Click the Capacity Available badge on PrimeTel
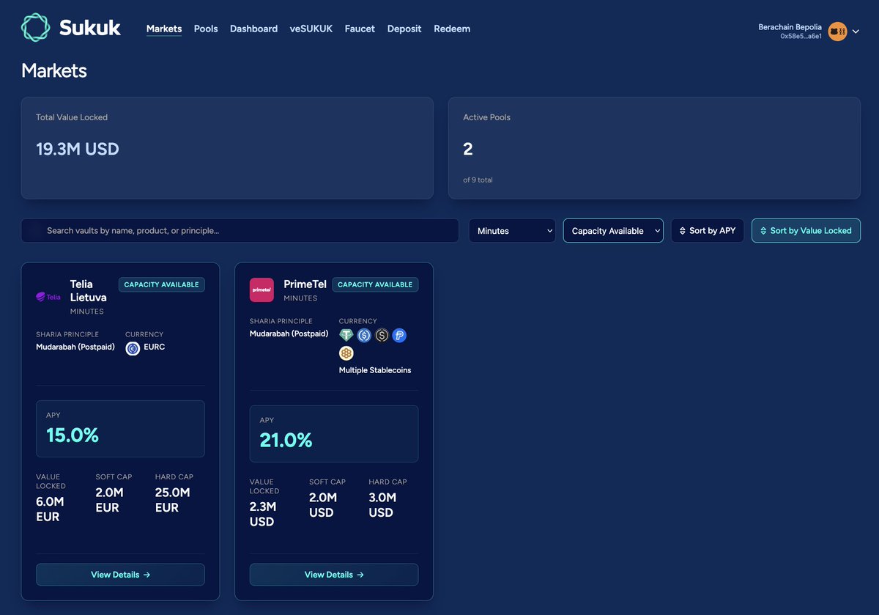The image size is (879, 615). [x=375, y=284]
